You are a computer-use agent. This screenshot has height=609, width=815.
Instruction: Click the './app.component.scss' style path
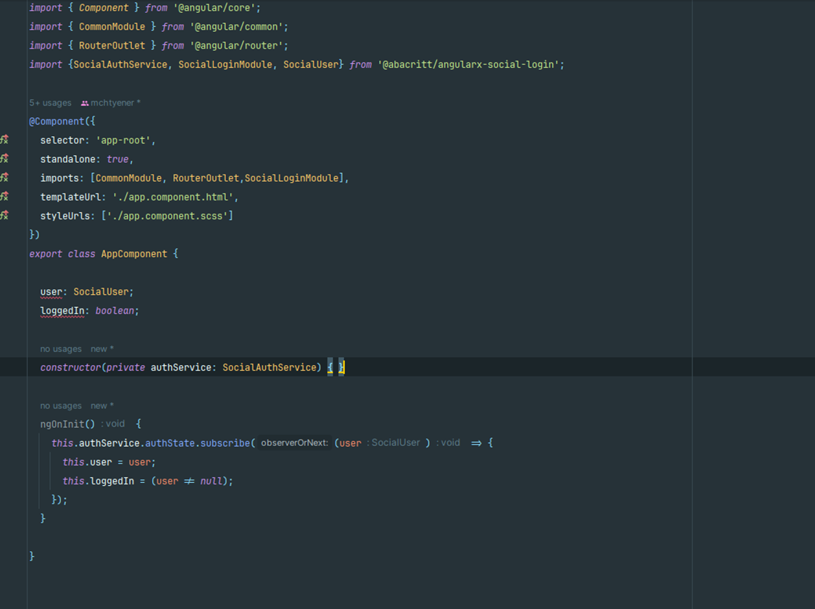pyautogui.click(x=167, y=216)
